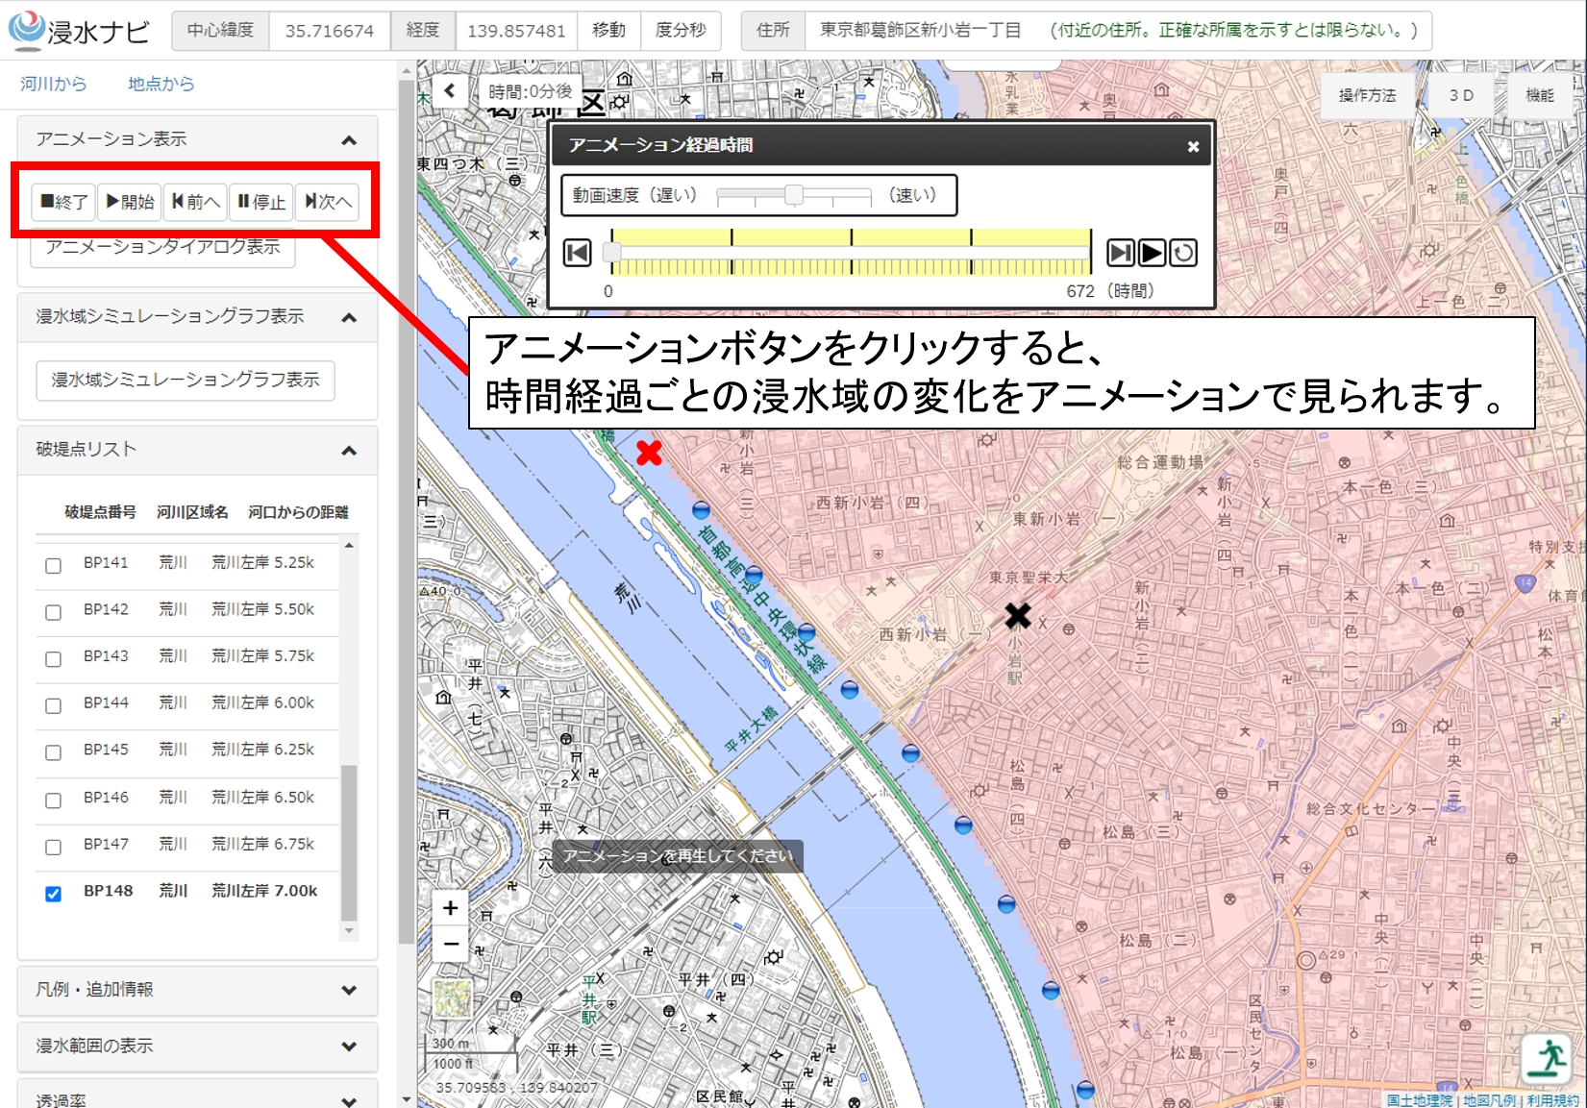Check the BP141 breach point checkbox

54,565
